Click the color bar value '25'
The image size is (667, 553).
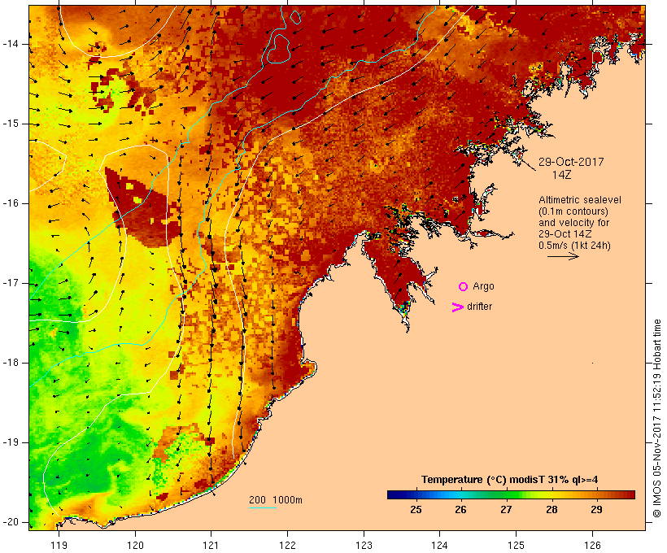pos(416,510)
